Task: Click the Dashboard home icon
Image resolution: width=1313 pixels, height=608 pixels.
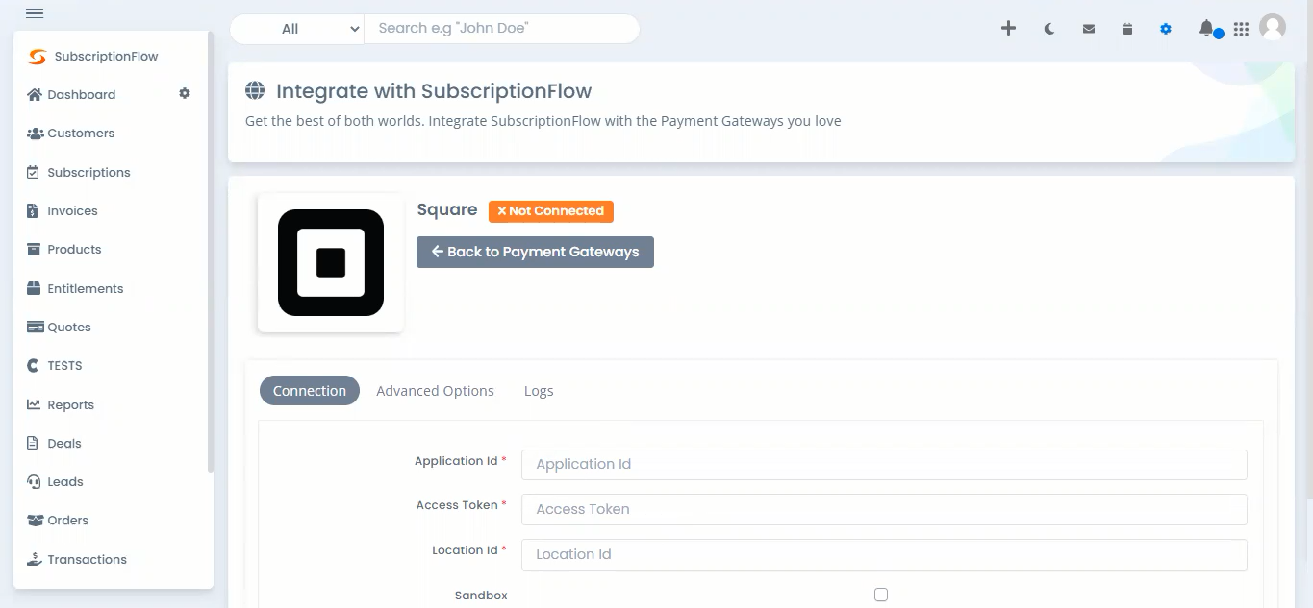Action: (35, 94)
